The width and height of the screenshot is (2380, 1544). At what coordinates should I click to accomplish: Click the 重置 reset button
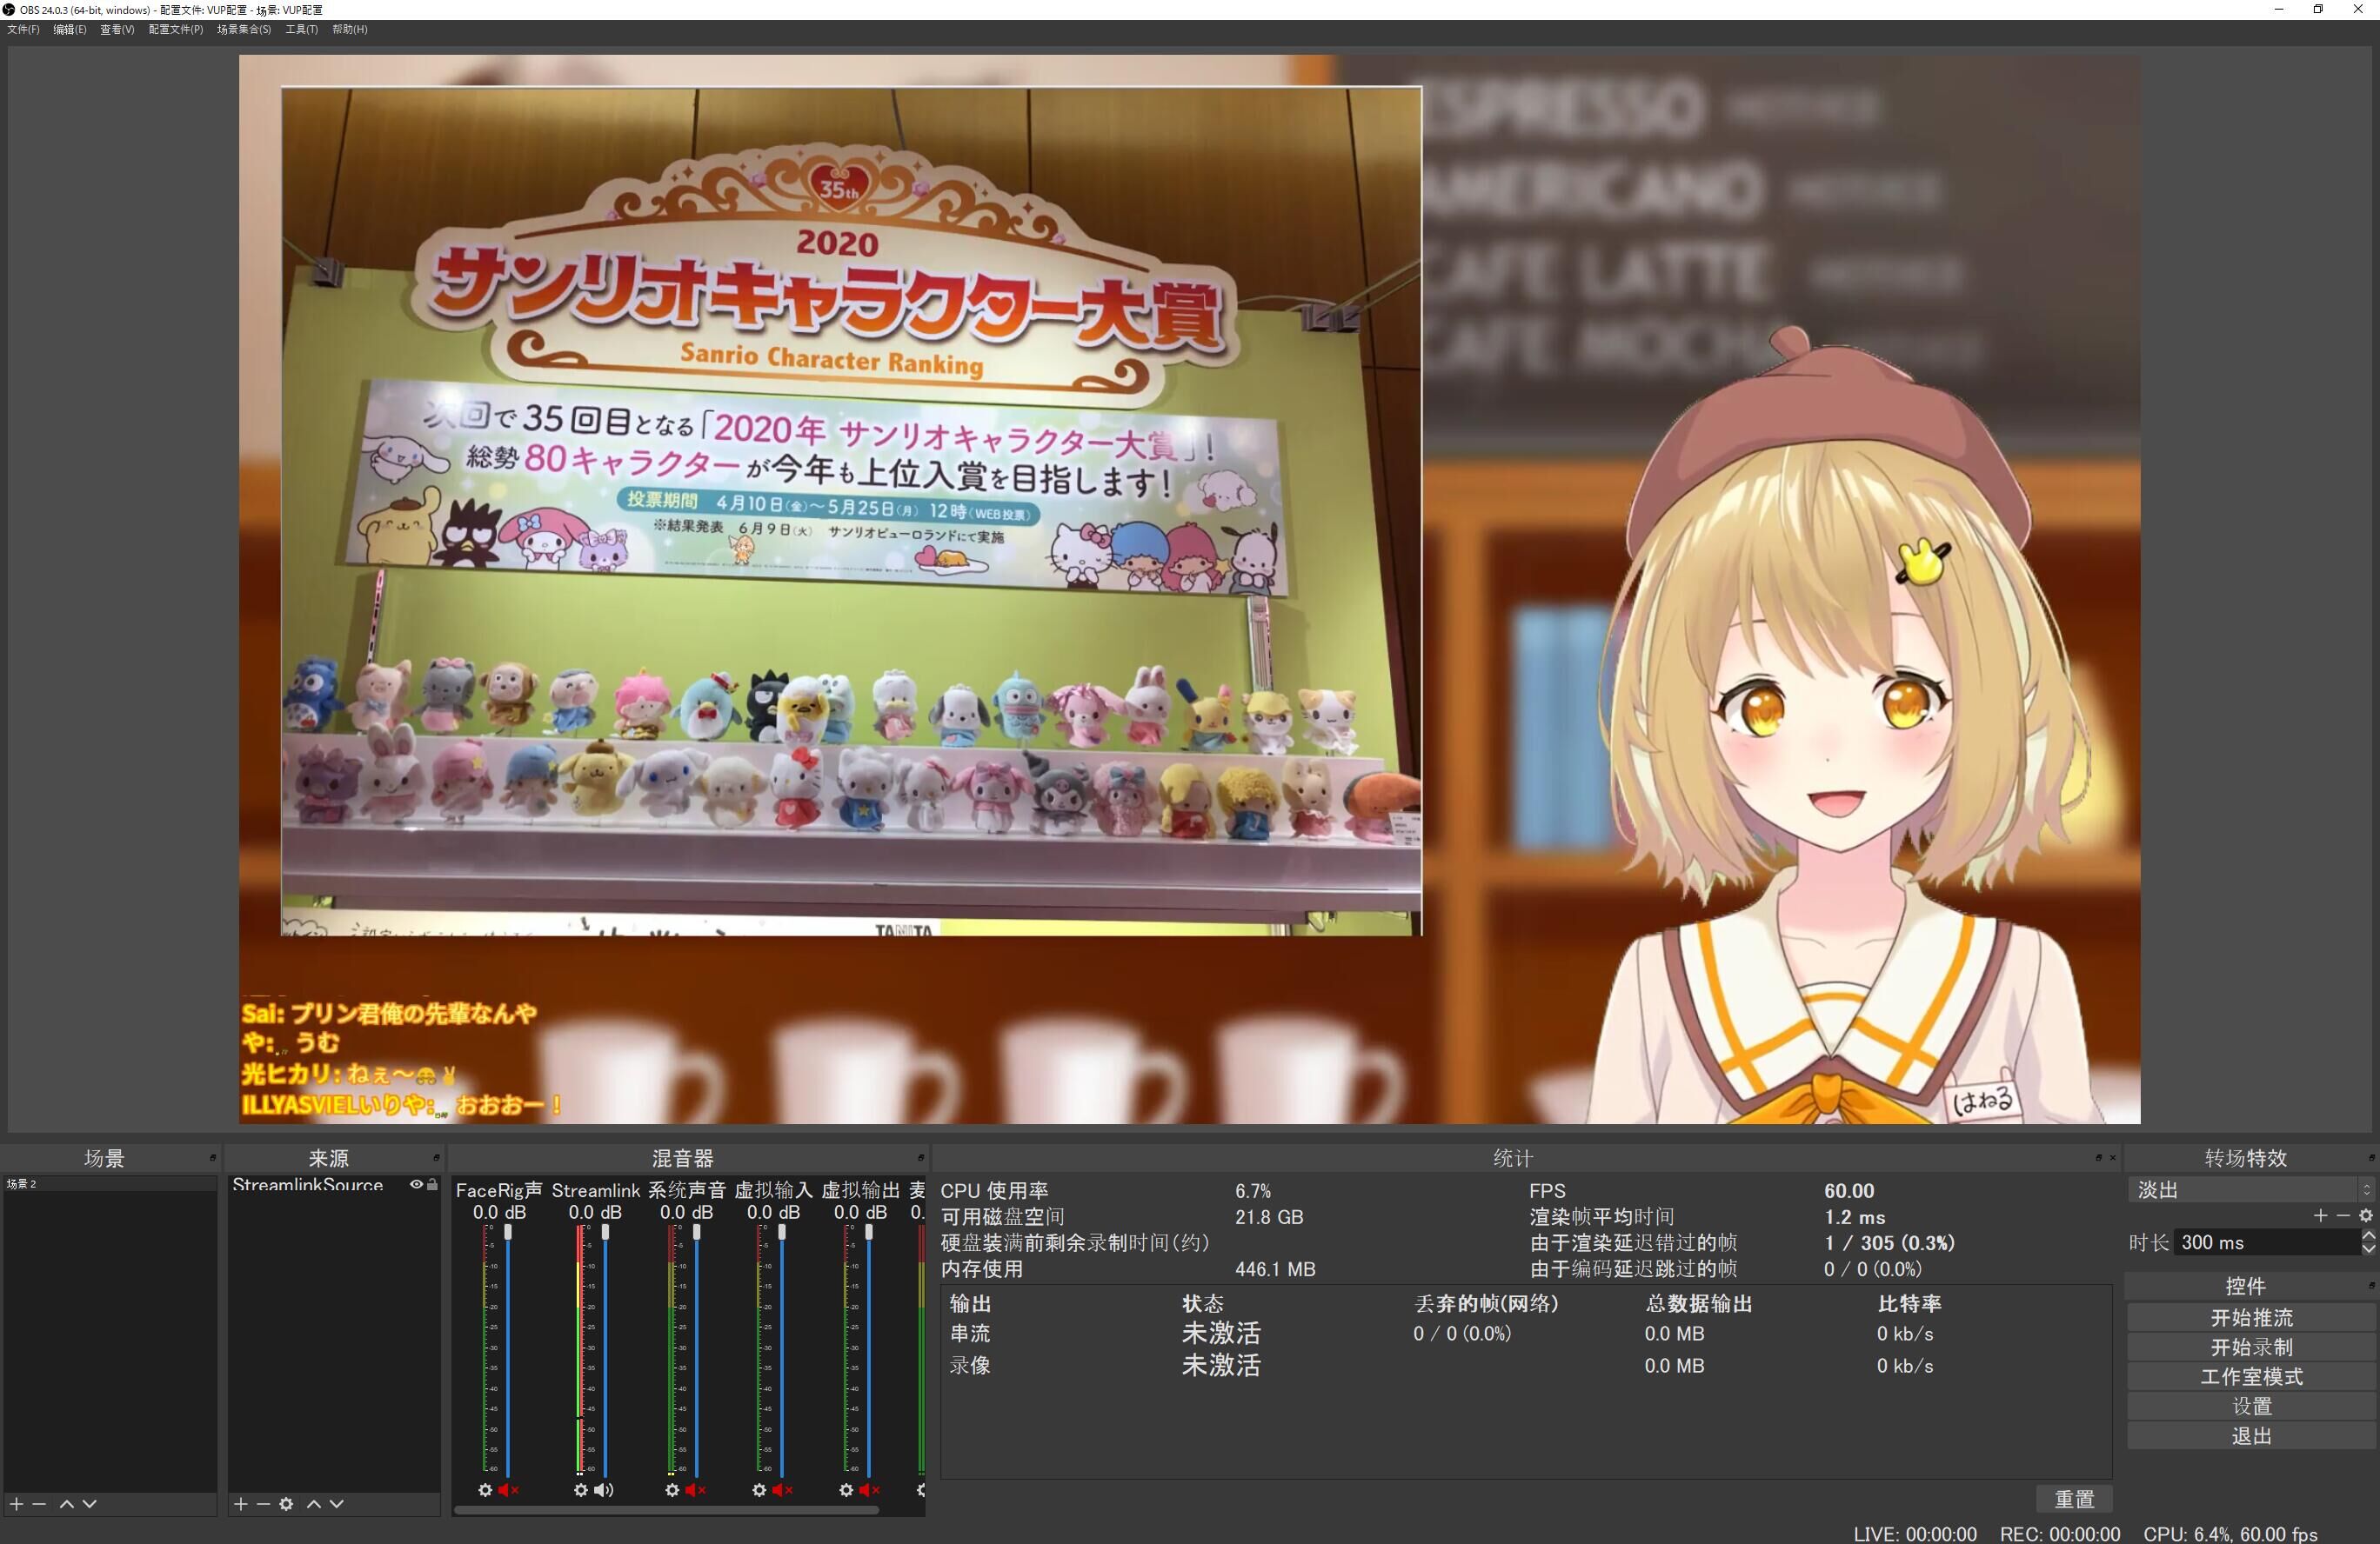click(2073, 1499)
